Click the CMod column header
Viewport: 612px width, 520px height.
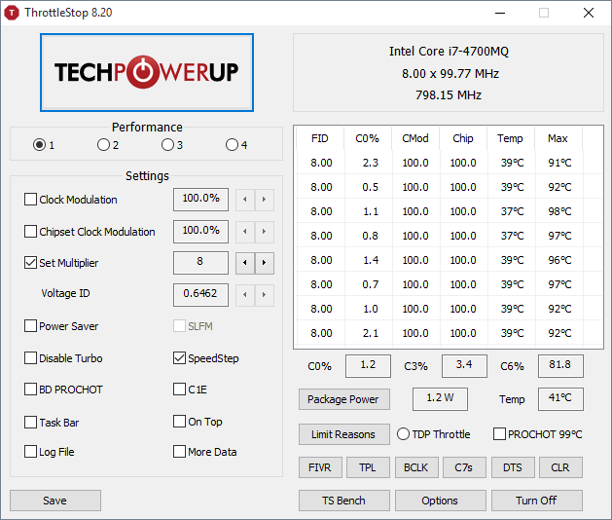415,138
